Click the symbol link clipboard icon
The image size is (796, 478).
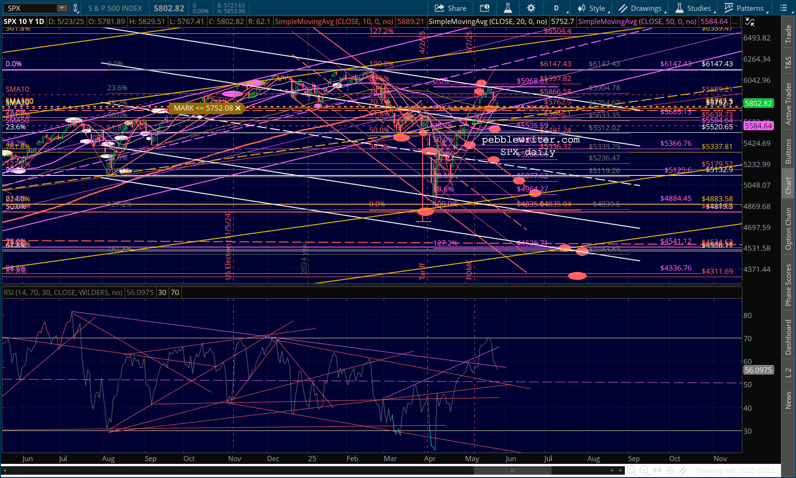pyautogui.click(x=75, y=8)
